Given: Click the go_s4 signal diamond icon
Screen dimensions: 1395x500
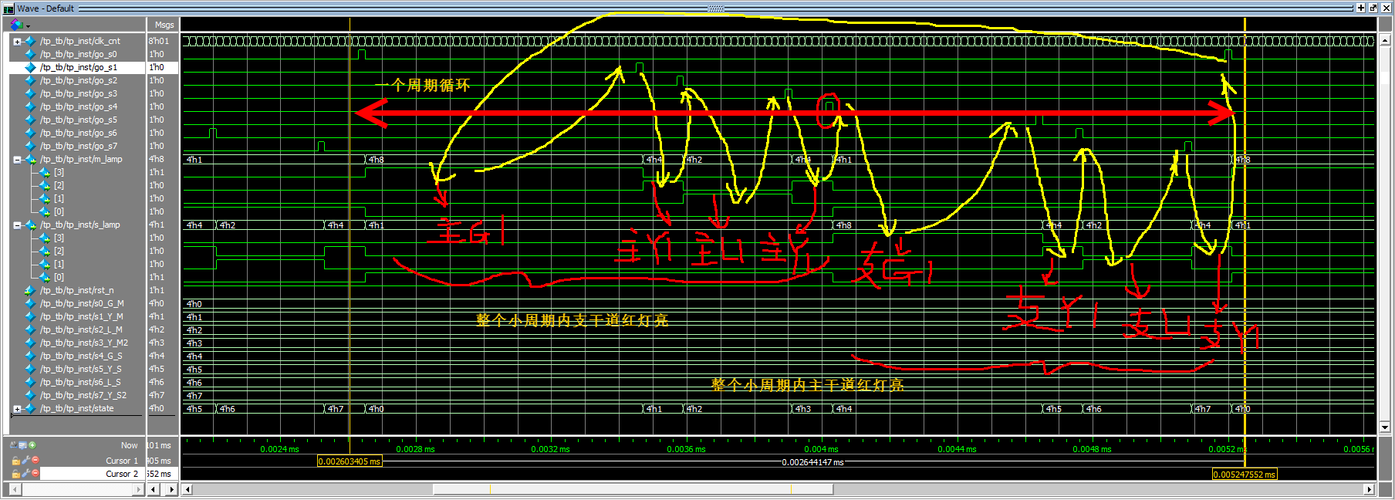Looking at the screenshot, I should click(x=30, y=107).
